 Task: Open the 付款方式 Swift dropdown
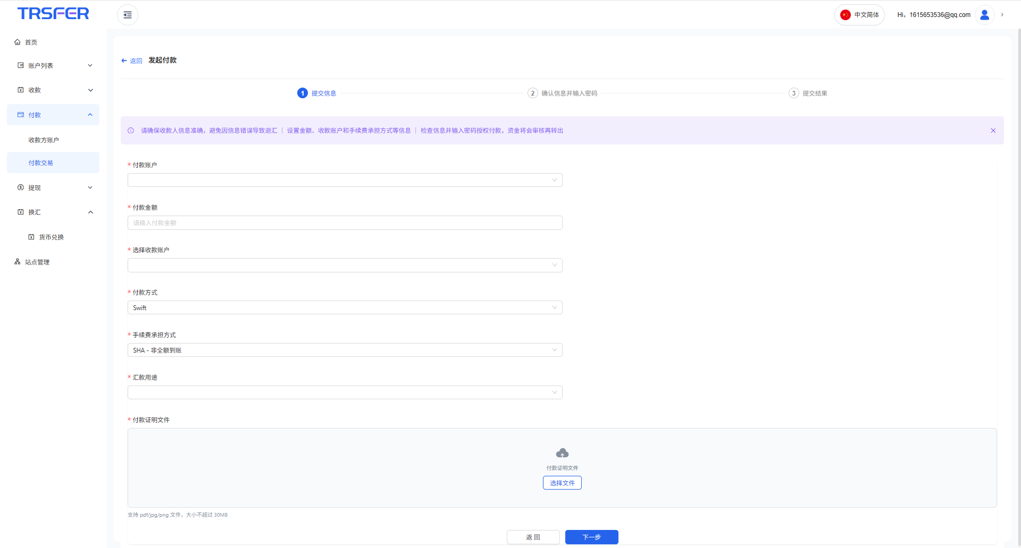(345, 308)
